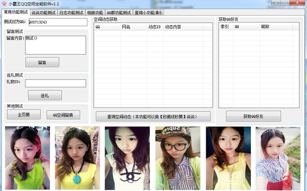Click the QQ空间留痕 button

click(x=63, y=115)
